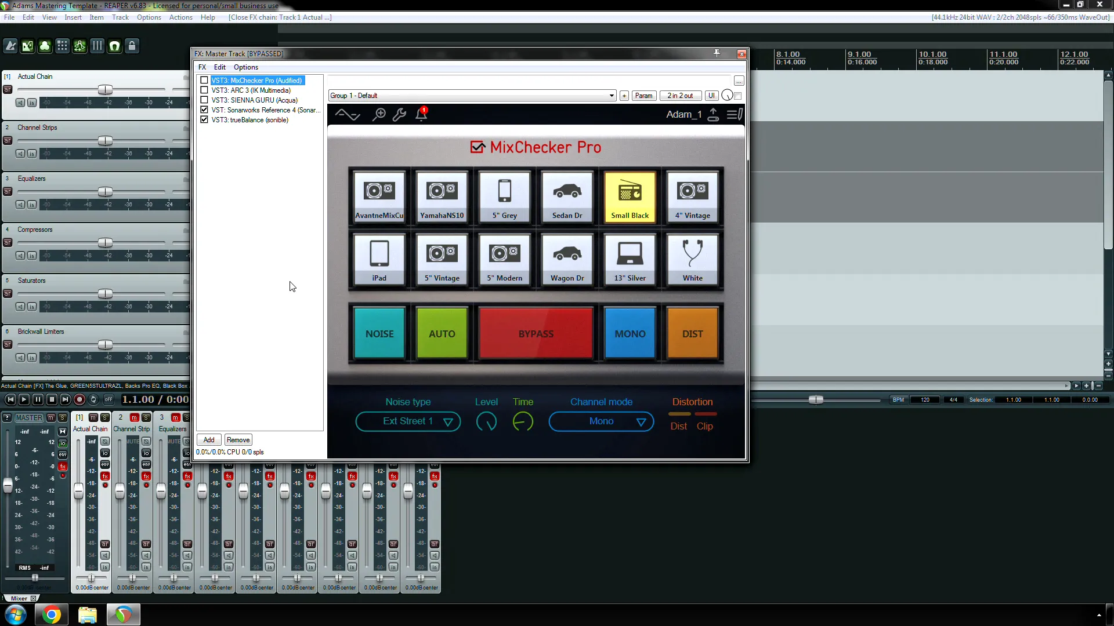Toggle red BYPASS button in MixChecker
This screenshot has width=1114, height=626.
536,333
